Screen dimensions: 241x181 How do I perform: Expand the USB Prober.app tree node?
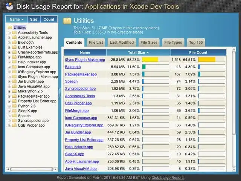tap(9, 126)
